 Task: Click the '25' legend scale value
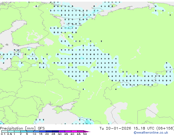pyautogui.click(x=53, y=134)
